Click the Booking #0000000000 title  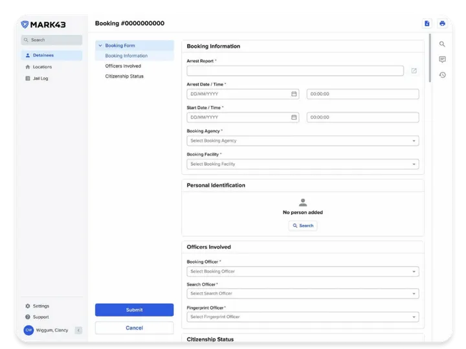pos(129,23)
